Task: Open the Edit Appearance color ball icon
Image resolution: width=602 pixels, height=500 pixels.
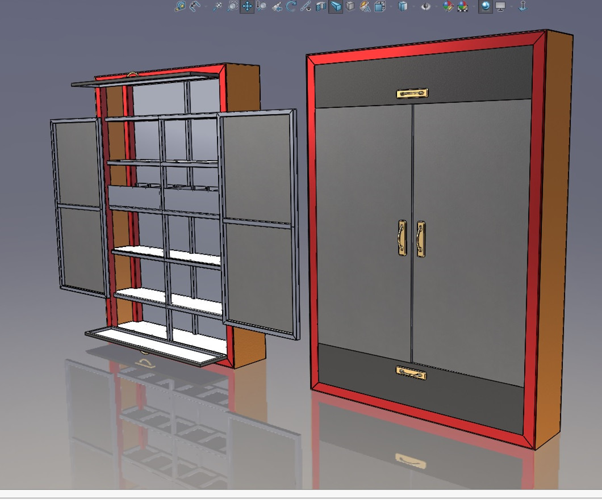Action: (x=448, y=6)
